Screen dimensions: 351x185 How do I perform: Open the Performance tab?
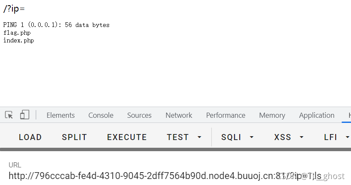(226, 115)
